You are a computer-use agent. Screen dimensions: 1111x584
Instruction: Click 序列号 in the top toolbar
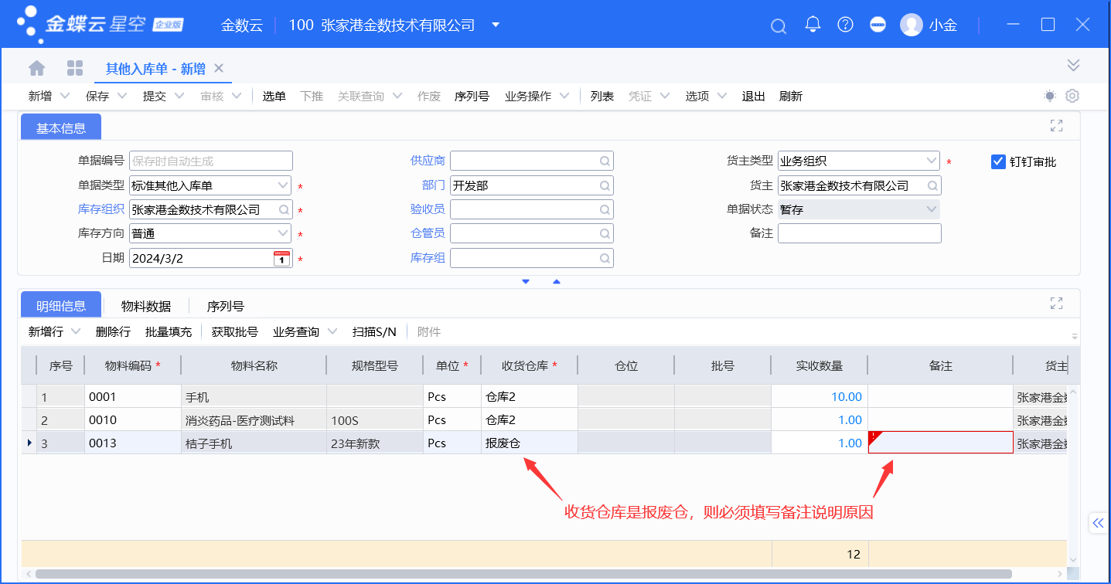pos(472,96)
